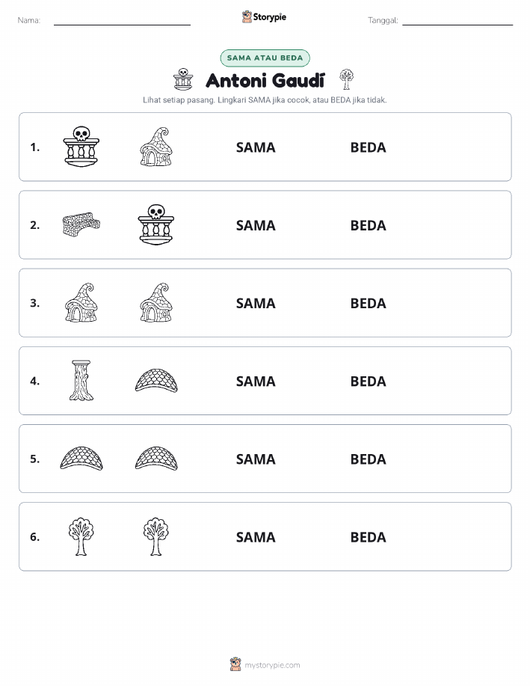Viewport: 530px width, 686px height.
Task: Click the mushroom house icon in row 1
Action: pyautogui.click(x=156, y=147)
